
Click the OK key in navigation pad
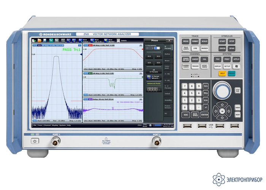[x=222, y=111]
